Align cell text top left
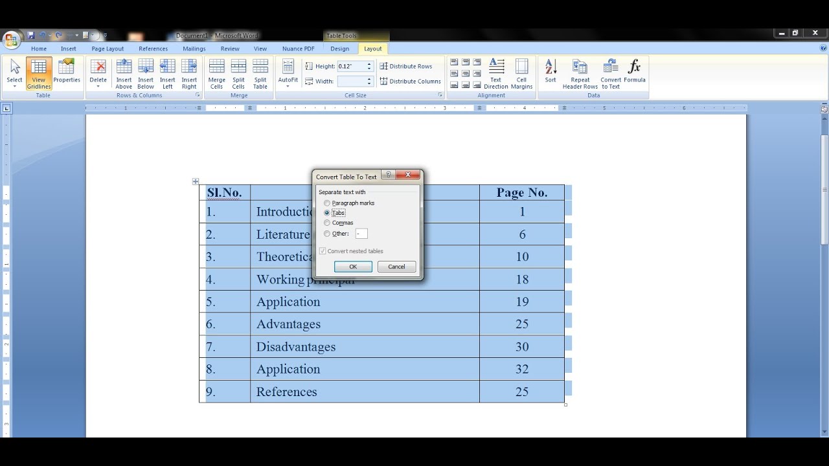This screenshot has width=829, height=466. 454,62
